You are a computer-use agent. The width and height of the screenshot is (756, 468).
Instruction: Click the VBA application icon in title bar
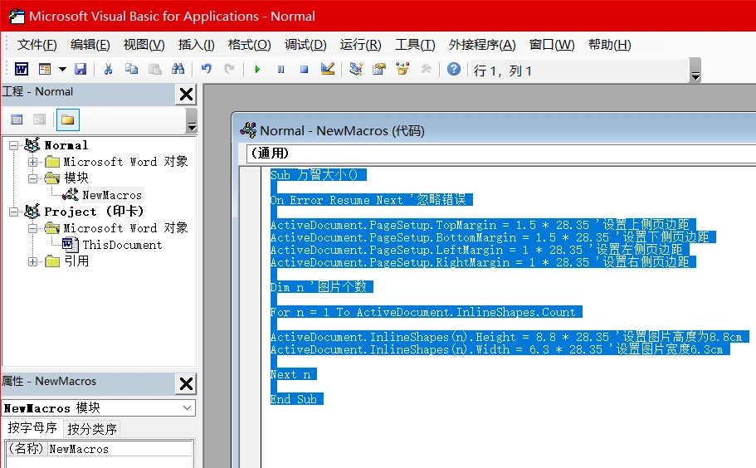17,16
